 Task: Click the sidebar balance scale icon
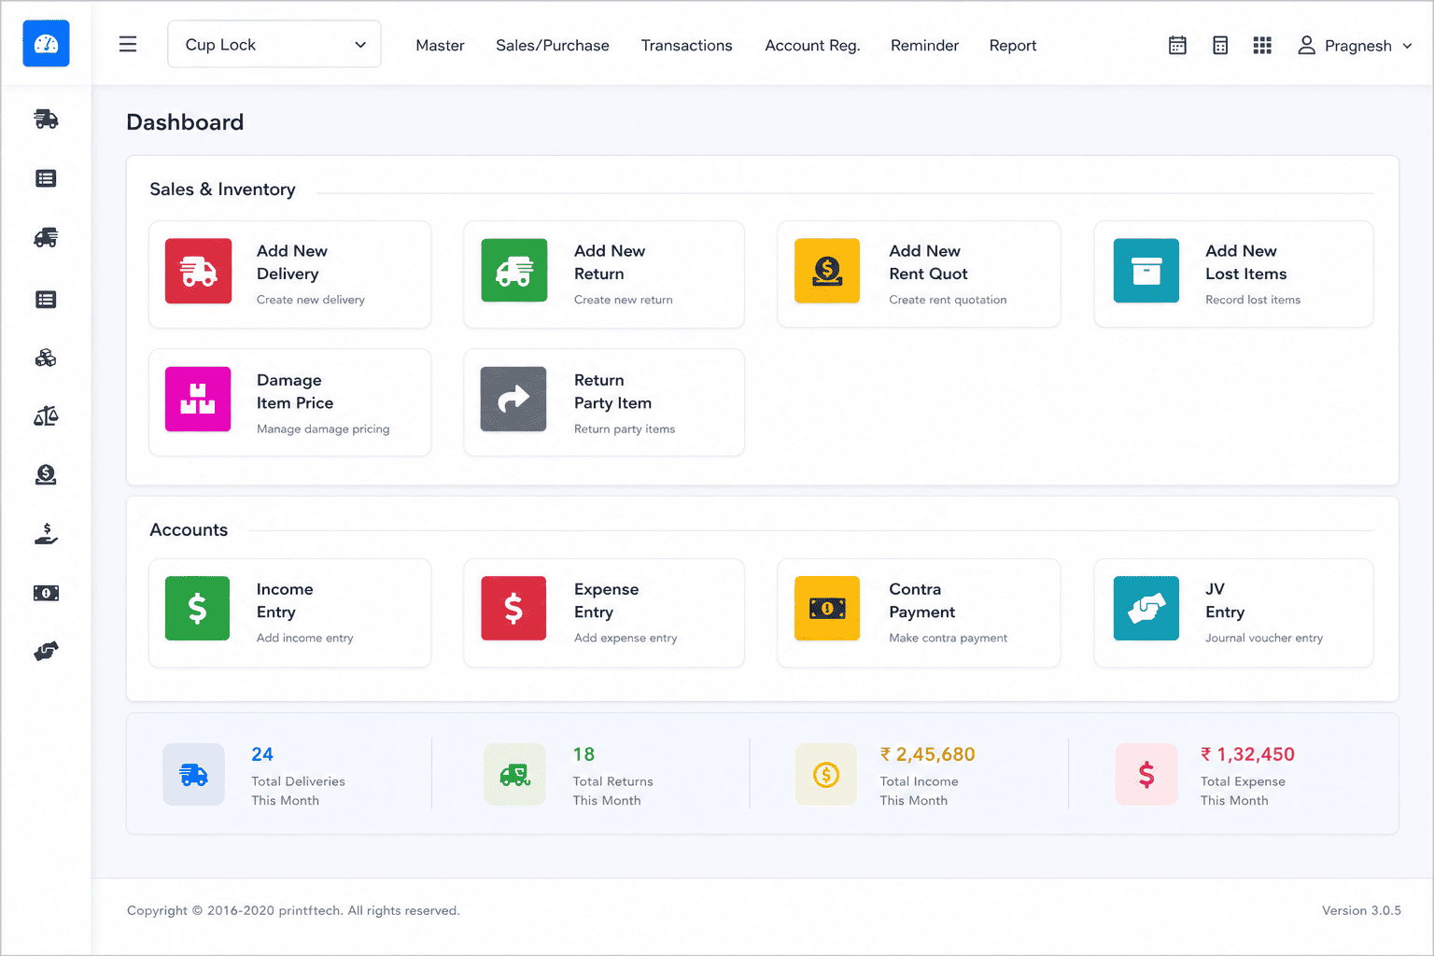point(46,416)
